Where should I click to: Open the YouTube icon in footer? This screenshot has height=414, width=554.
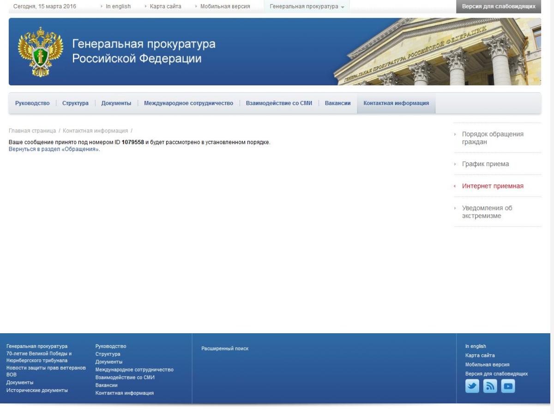pos(508,386)
